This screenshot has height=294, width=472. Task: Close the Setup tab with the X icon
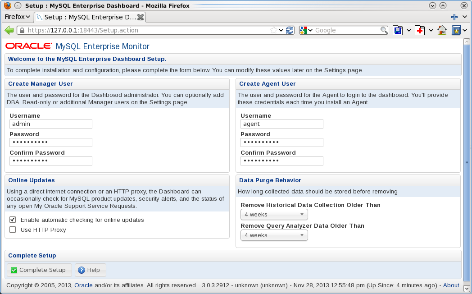tap(141, 17)
